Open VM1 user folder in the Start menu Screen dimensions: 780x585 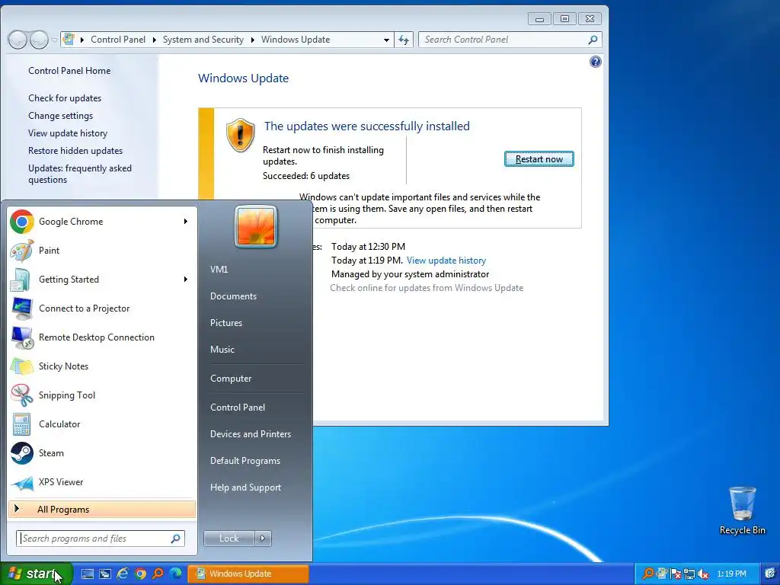(219, 269)
